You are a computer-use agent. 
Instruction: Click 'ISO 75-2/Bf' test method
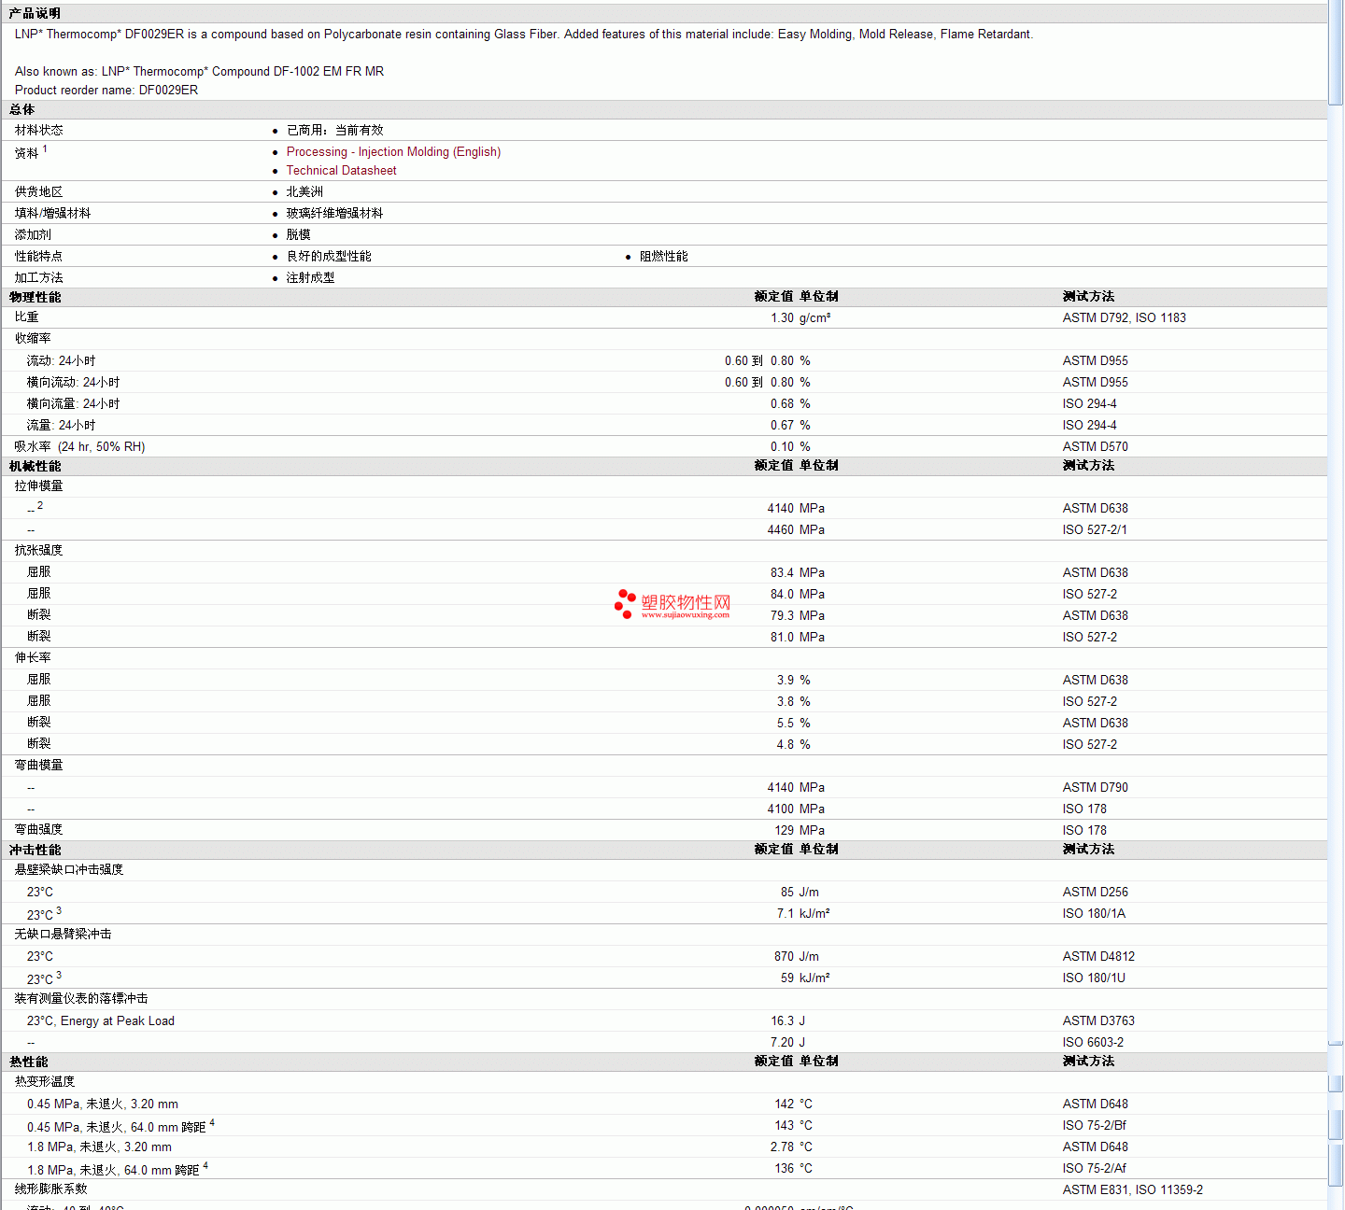click(x=1094, y=1126)
